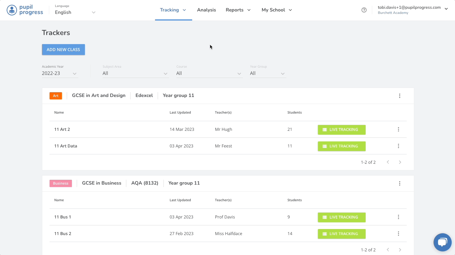This screenshot has width=455, height=255.
Task: Open options menu for GCSE in Business
Action: click(x=399, y=183)
